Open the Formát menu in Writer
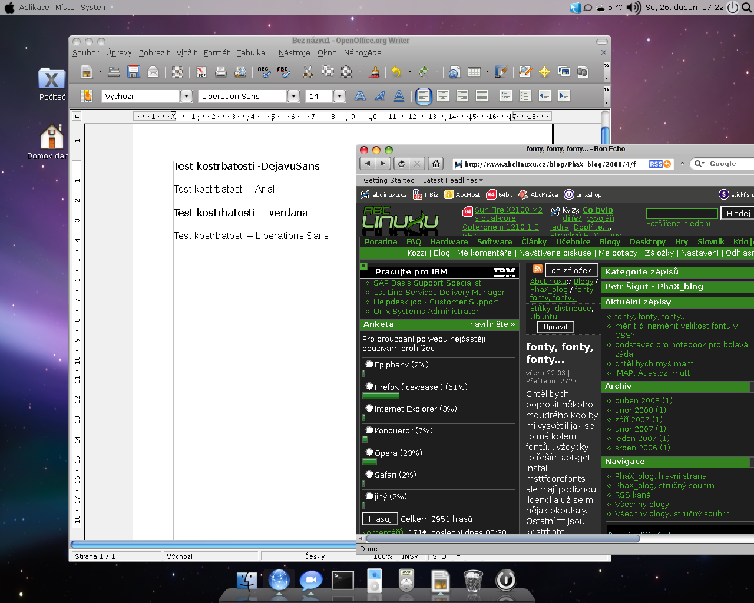The image size is (754, 603). (217, 52)
